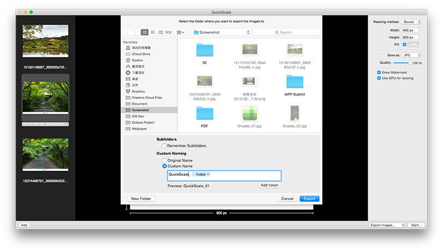443x252 pixels.
Task: Go forward in file dialog
Action: coord(135,32)
